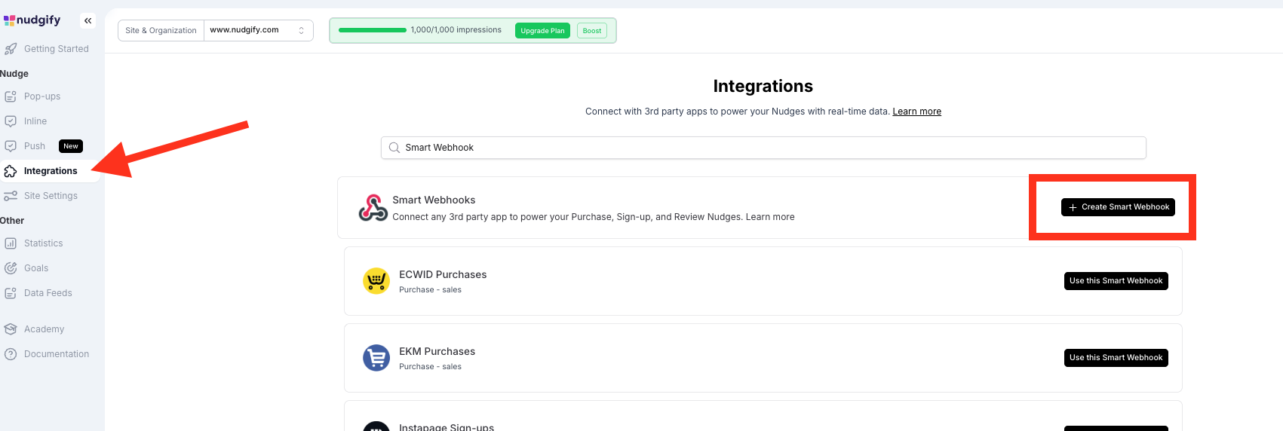This screenshot has width=1283, height=431.
Task: Open Learn more in Smart Webhooks description
Action: [x=770, y=217]
